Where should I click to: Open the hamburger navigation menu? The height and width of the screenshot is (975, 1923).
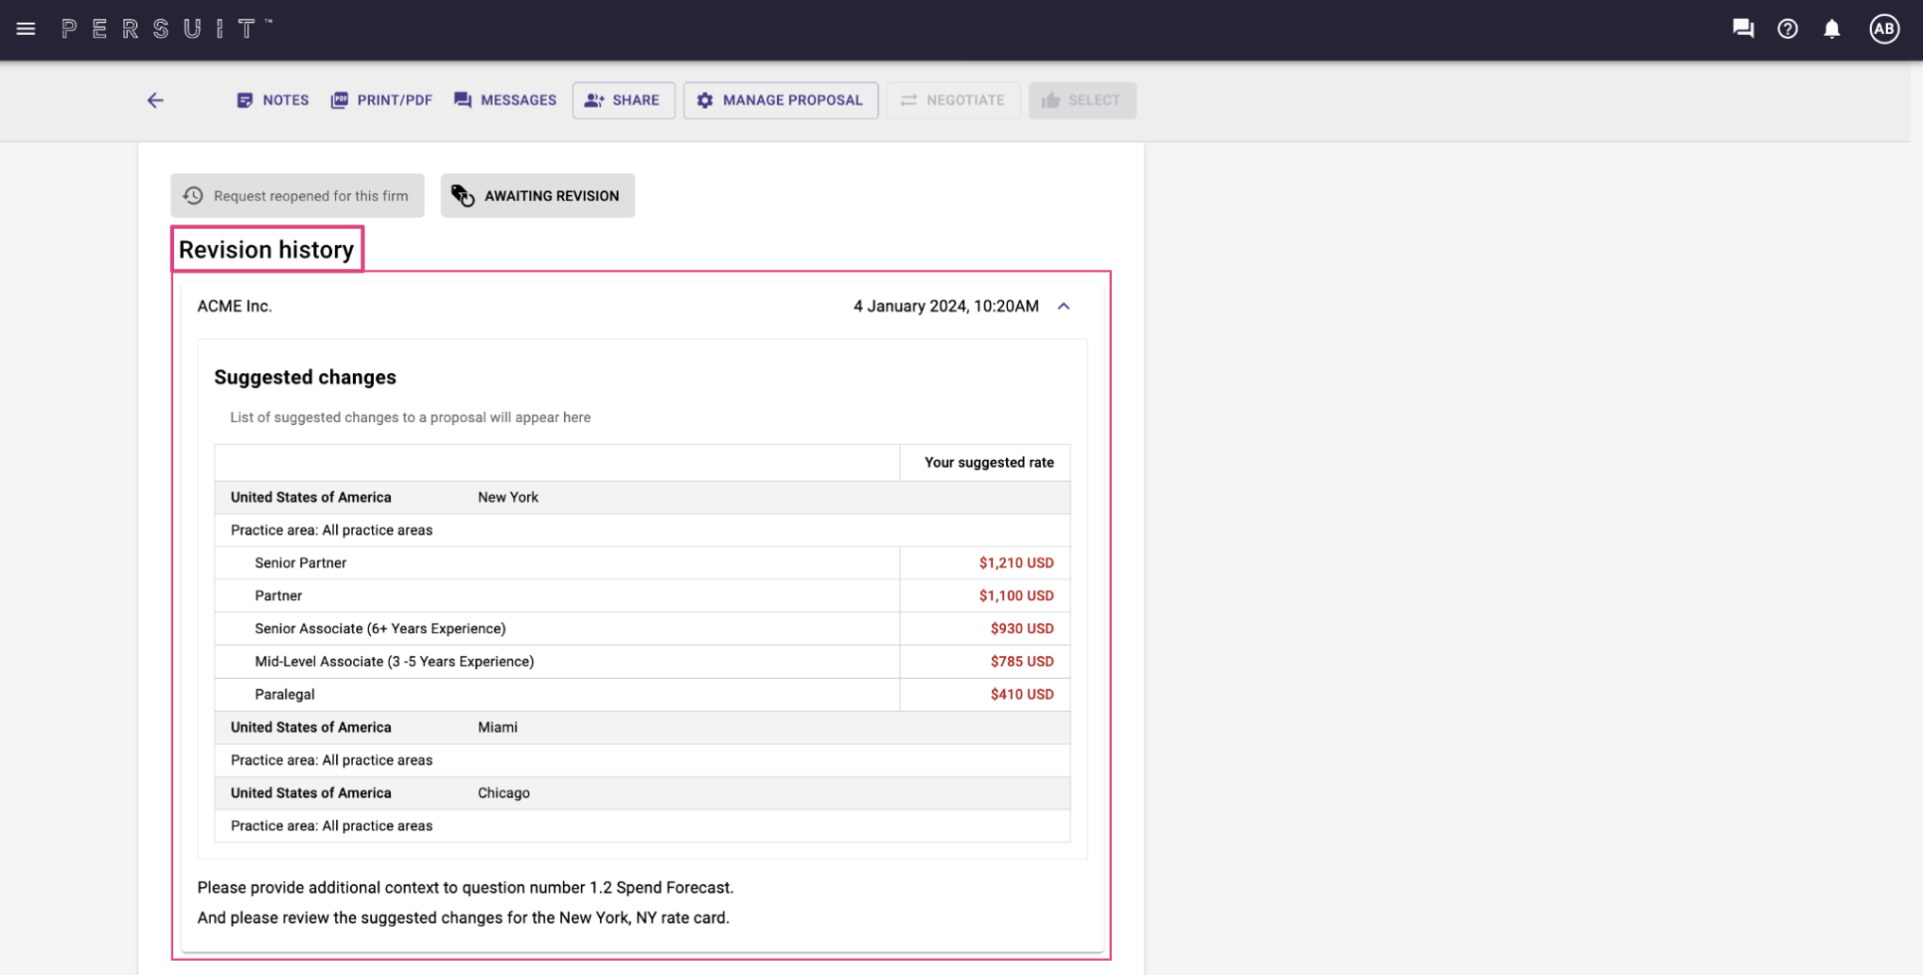point(26,29)
